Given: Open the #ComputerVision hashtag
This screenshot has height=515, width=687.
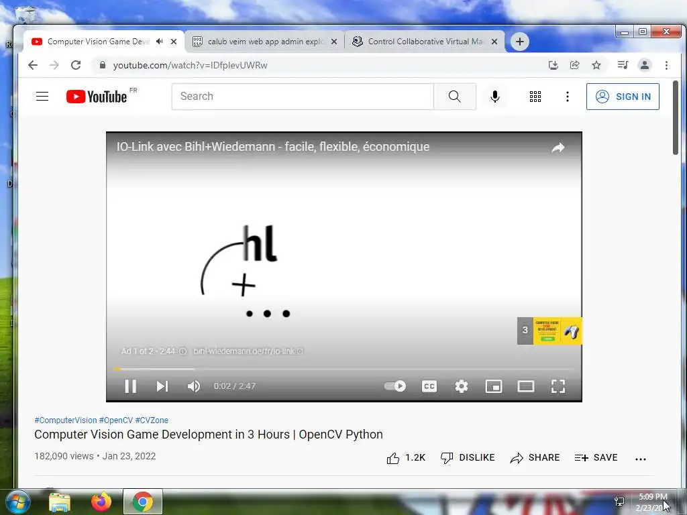Looking at the screenshot, I should pos(66,420).
